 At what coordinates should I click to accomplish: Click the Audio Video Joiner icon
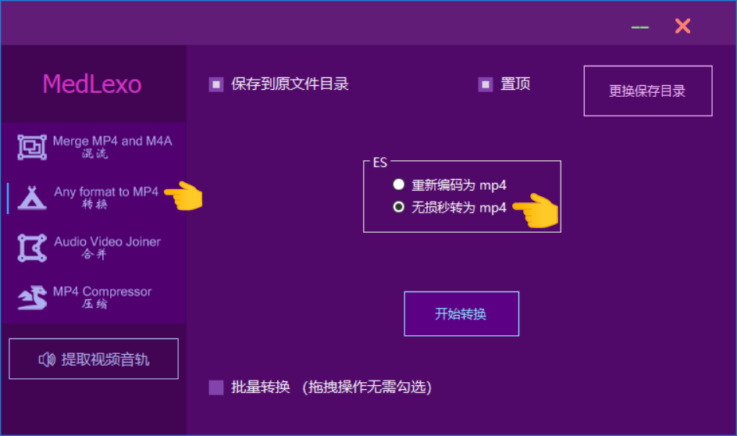(x=32, y=248)
